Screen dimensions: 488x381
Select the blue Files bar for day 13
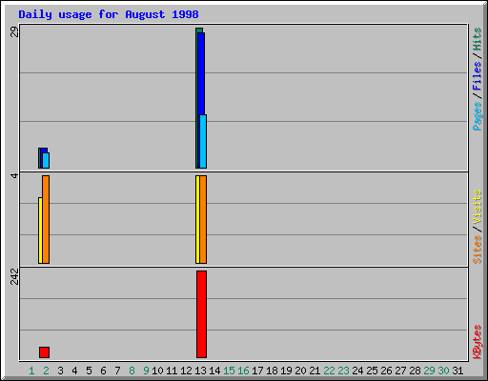click(201, 73)
